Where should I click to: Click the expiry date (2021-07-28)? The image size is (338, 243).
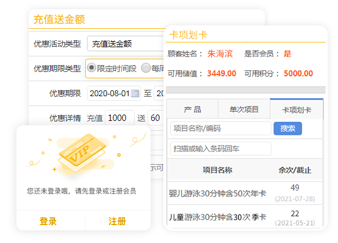tap(295, 199)
